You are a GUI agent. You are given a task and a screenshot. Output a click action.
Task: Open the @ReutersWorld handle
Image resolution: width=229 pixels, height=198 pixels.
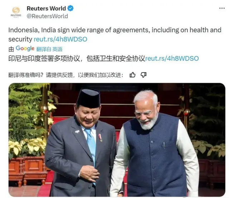click(47, 16)
